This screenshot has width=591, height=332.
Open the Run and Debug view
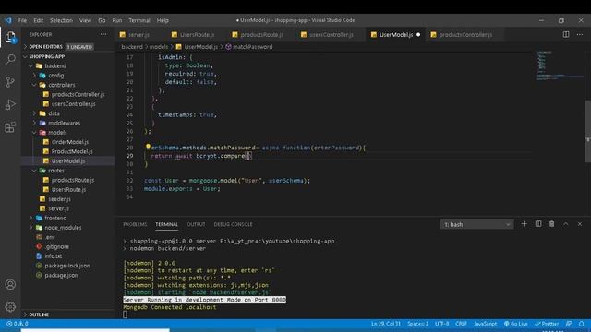point(10,104)
